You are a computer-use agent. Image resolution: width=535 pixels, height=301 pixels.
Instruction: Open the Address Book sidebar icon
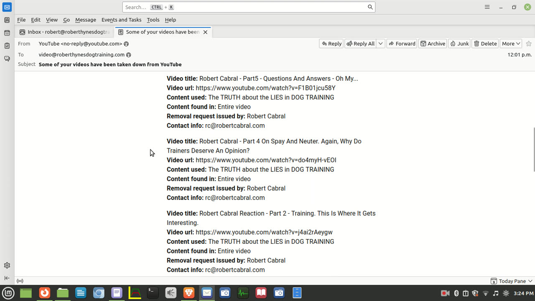pos(7,20)
